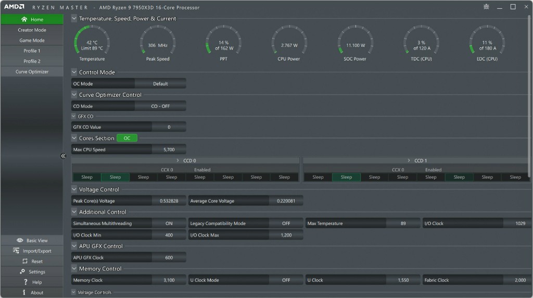Screen dimensions: 533x298
Task: Toggle the green OC button in Cores Section
Action: click(x=127, y=138)
